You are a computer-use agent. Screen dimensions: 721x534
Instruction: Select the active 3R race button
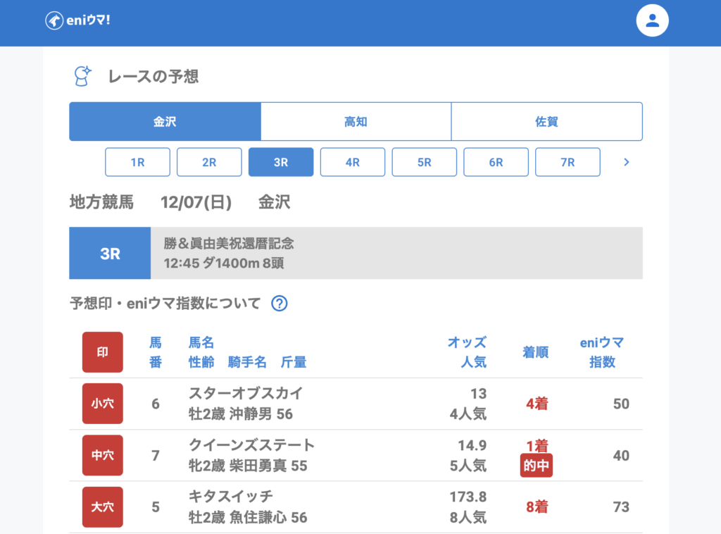point(281,162)
